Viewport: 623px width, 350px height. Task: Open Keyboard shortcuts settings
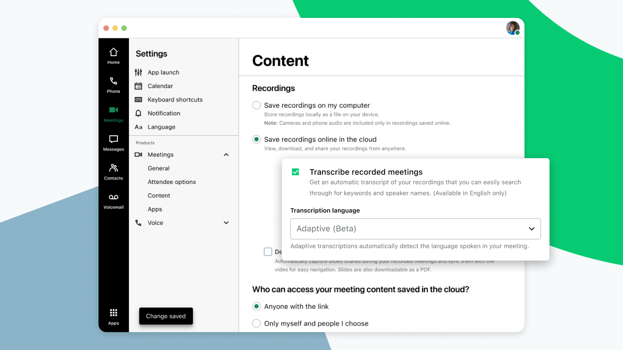[x=175, y=99]
